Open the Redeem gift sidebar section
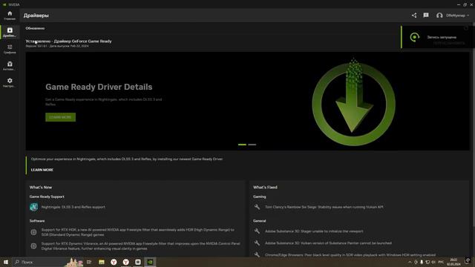Screen dimensions: 475x267 pyautogui.click(x=10, y=66)
